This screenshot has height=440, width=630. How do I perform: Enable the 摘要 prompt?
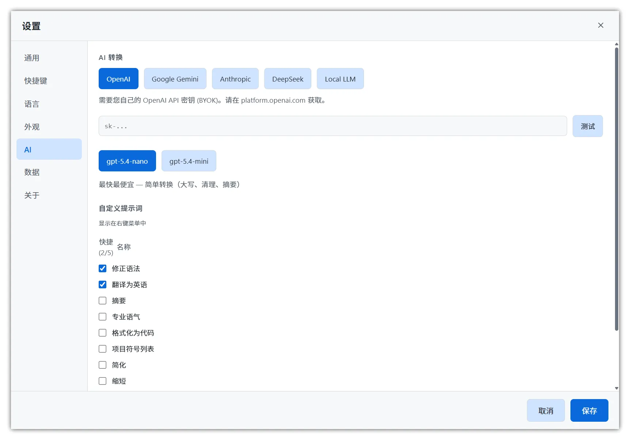102,300
